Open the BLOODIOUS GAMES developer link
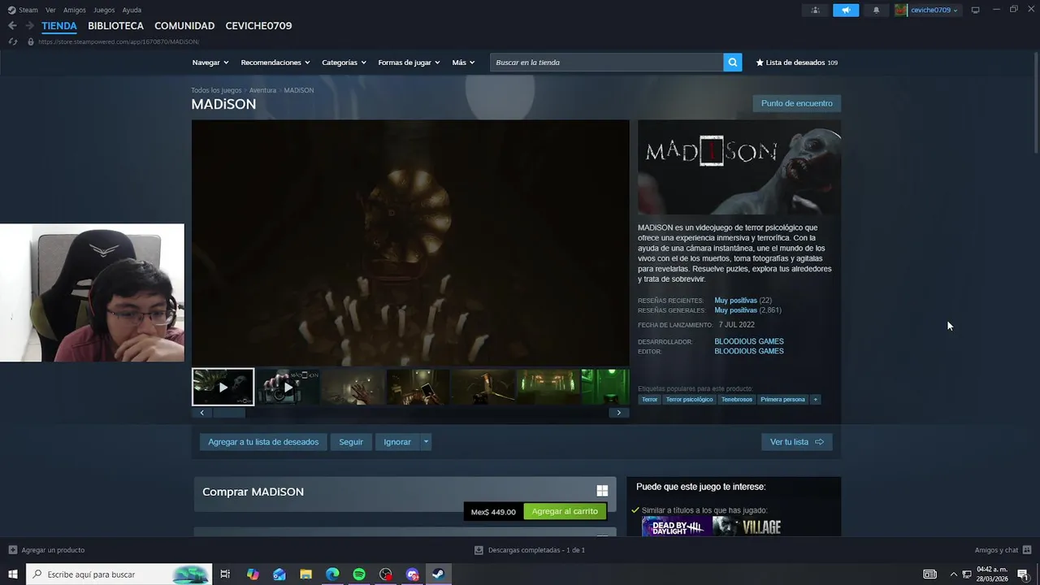This screenshot has width=1040, height=585. point(749,341)
